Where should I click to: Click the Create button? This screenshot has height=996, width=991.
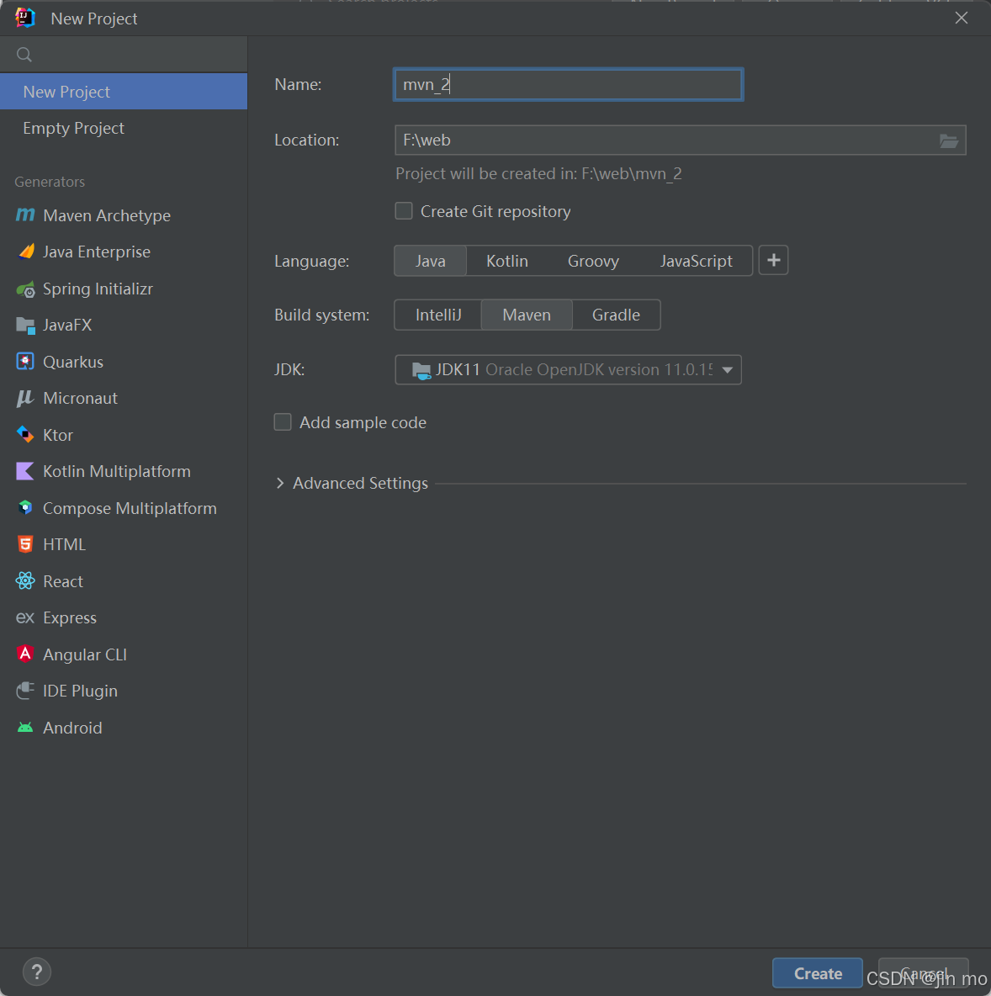pos(818,973)
